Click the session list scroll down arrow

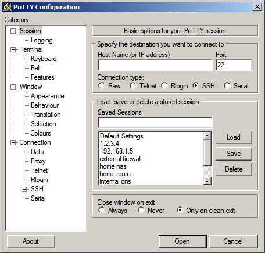pyautogui.click(x=207, y=181)
